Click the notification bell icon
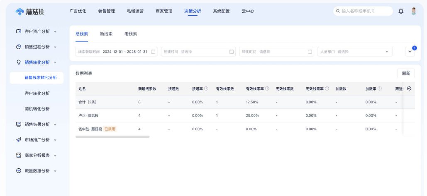 (401, 11)
